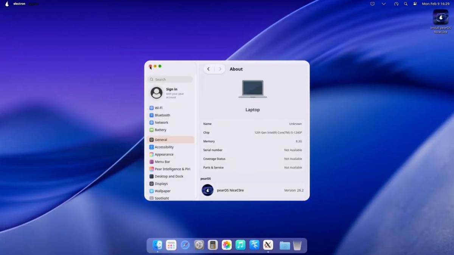Expand the menu bar chevron dropdown

pos(384,4)
